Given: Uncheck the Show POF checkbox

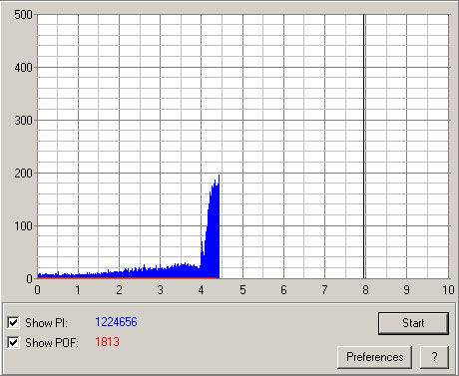Looking at the screenshot, I should 13,342.
